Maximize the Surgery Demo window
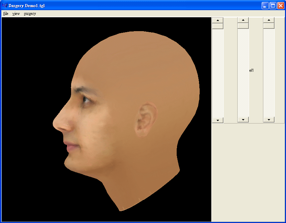Screen dimensions: 286x223 pyautogui.click(x=273, y=5)
